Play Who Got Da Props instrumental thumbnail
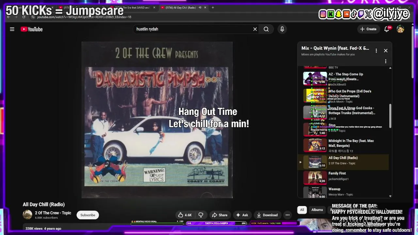418x235 pixels. click(x=315, y=96)
